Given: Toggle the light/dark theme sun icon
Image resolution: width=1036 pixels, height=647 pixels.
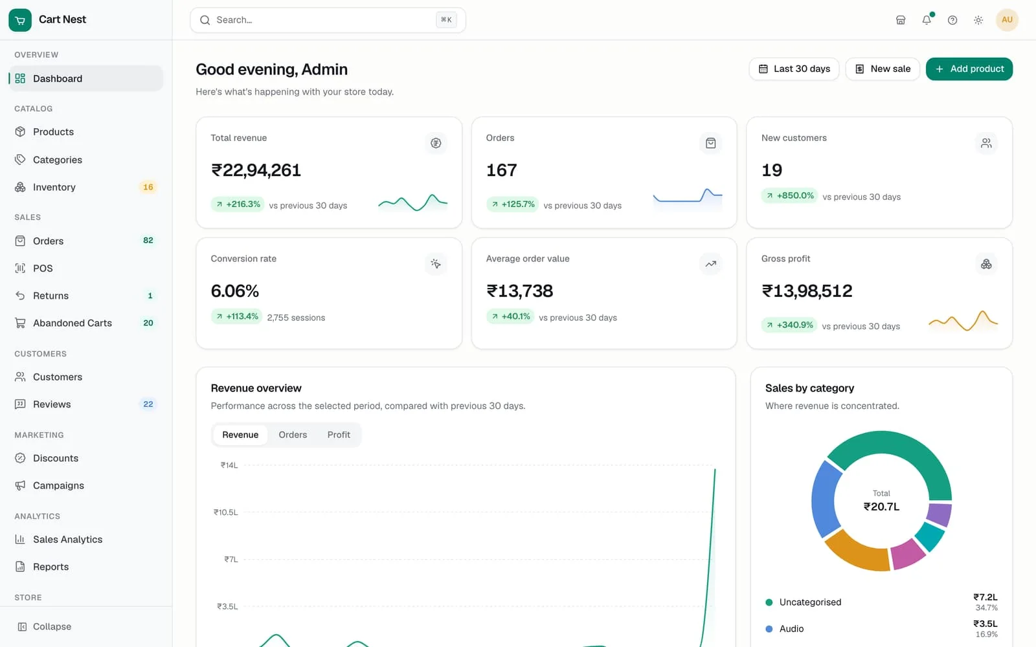Looking at the screenshot, I should (978, 20).
